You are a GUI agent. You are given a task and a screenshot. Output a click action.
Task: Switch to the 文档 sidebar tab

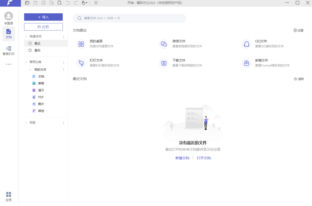click(x=9, y=34)
